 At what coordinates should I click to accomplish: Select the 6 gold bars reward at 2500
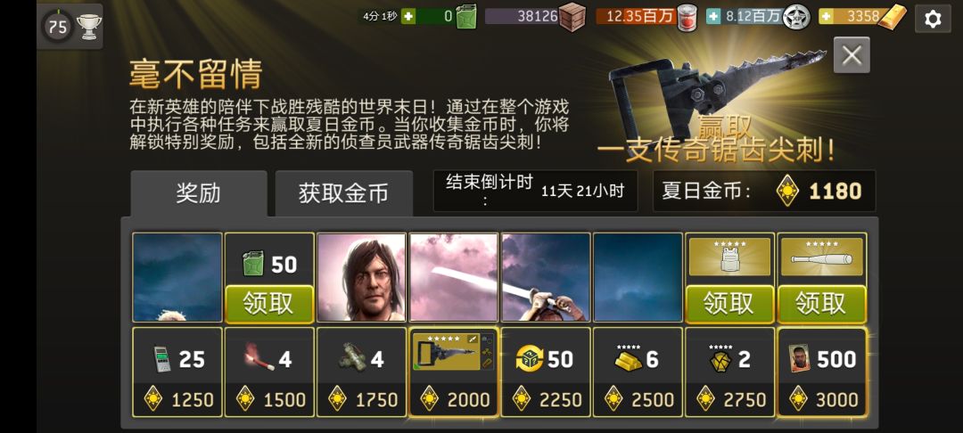tap(638, 372)
